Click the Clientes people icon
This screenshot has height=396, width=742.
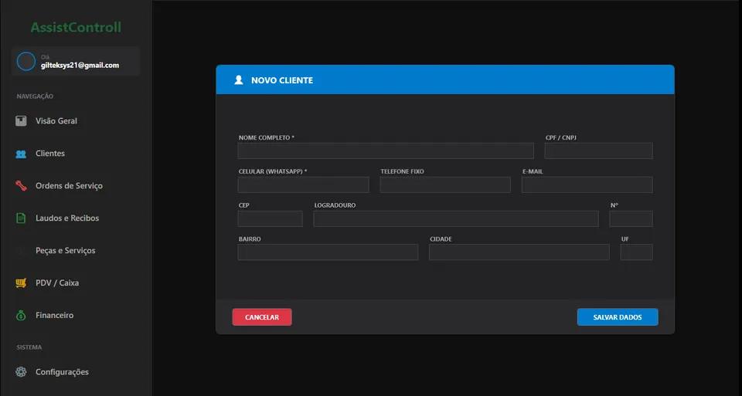(x=21, y=154)
